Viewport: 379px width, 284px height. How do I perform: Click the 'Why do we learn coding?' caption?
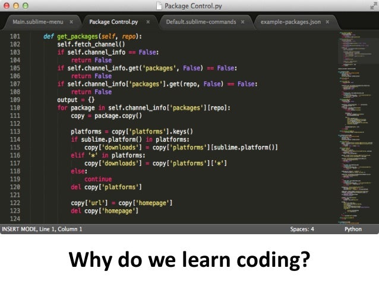190,260
